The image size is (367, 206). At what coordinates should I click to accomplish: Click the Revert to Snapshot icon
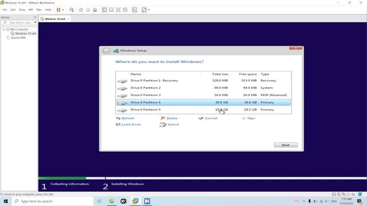point(88,10)
